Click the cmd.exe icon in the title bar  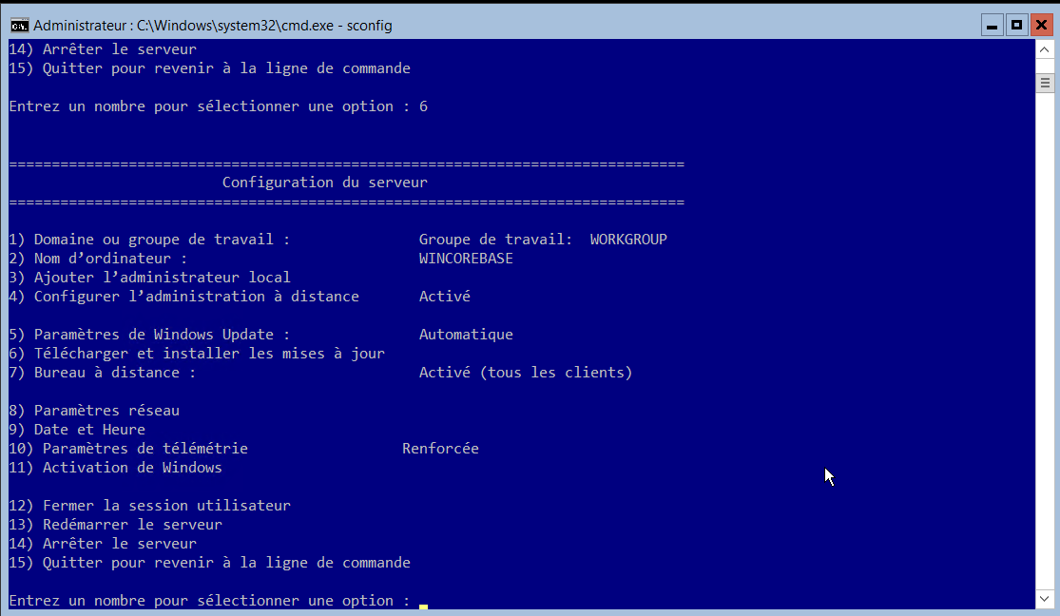(20, 26)
